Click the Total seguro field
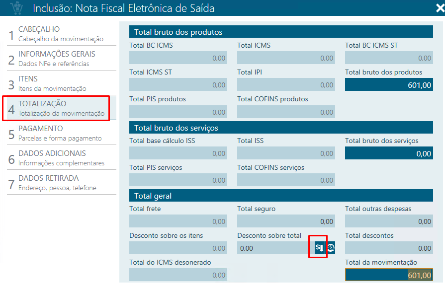 point(286,221)
